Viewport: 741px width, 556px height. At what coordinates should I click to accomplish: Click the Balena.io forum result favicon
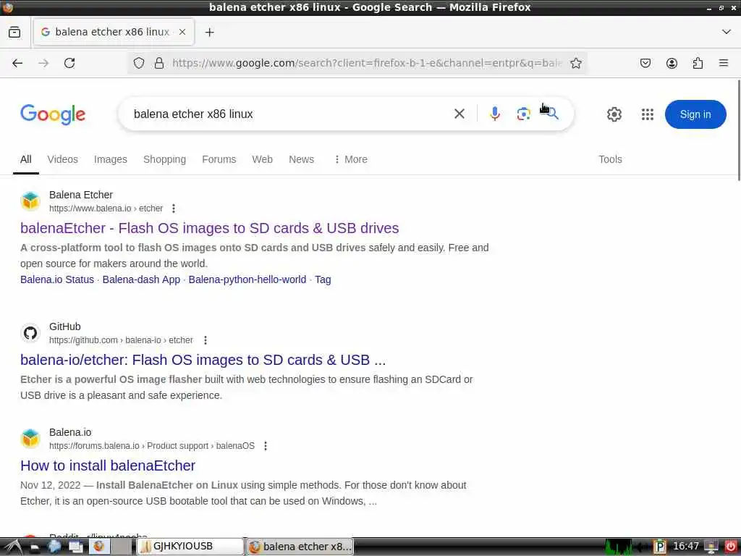tap(30, 438)
